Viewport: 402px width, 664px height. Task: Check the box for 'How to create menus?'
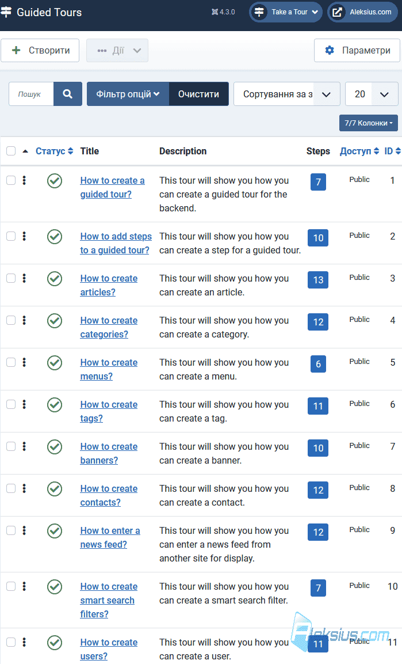click(11, 362)
